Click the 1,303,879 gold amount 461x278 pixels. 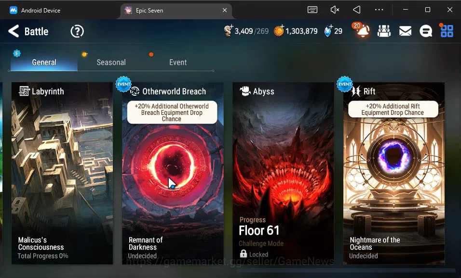[301, 31]
